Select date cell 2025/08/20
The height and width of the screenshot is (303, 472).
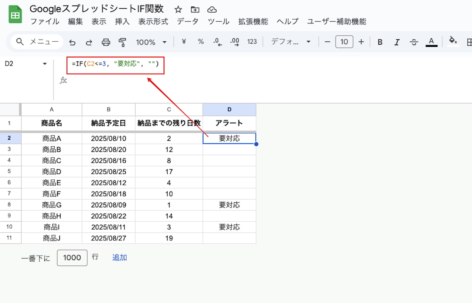point(109,150)
